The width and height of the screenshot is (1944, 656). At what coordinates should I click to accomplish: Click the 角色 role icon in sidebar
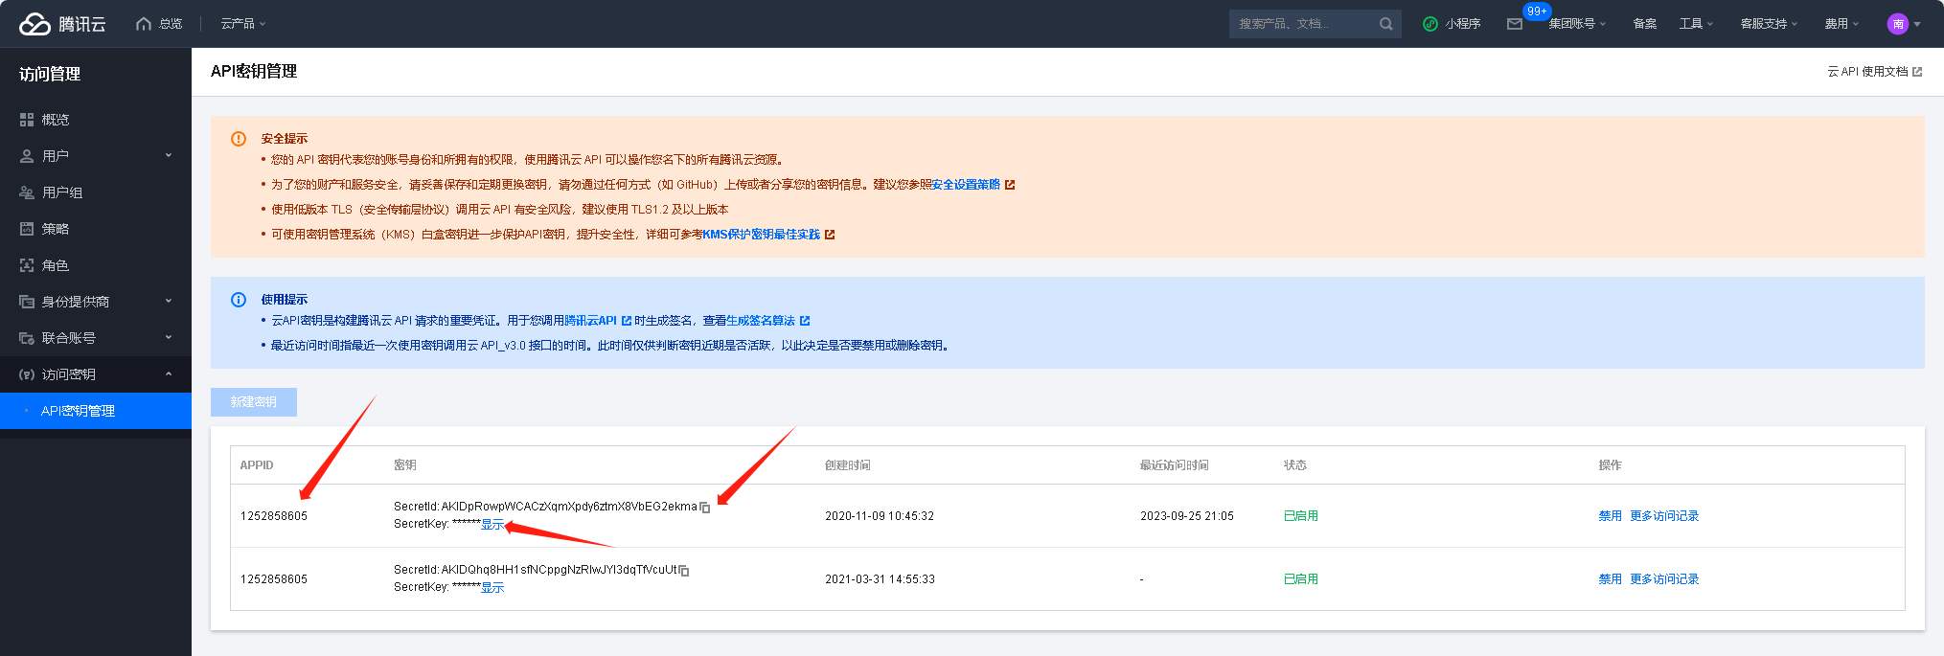point(27,265)
